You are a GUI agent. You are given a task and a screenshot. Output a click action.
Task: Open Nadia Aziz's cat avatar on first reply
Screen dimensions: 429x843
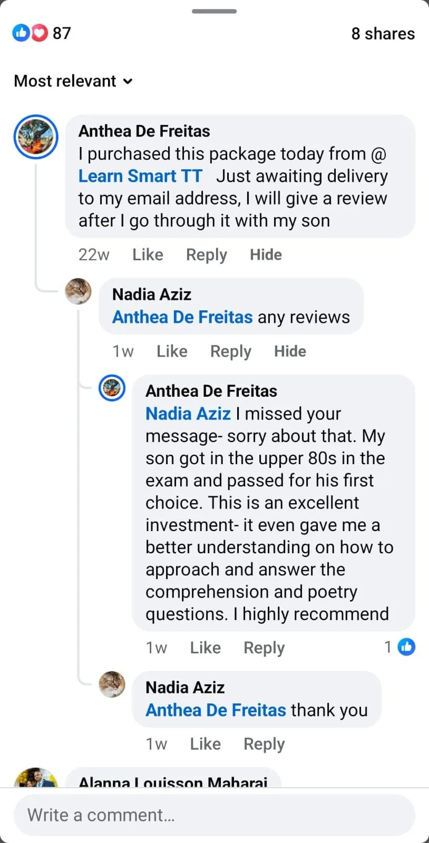78,291
